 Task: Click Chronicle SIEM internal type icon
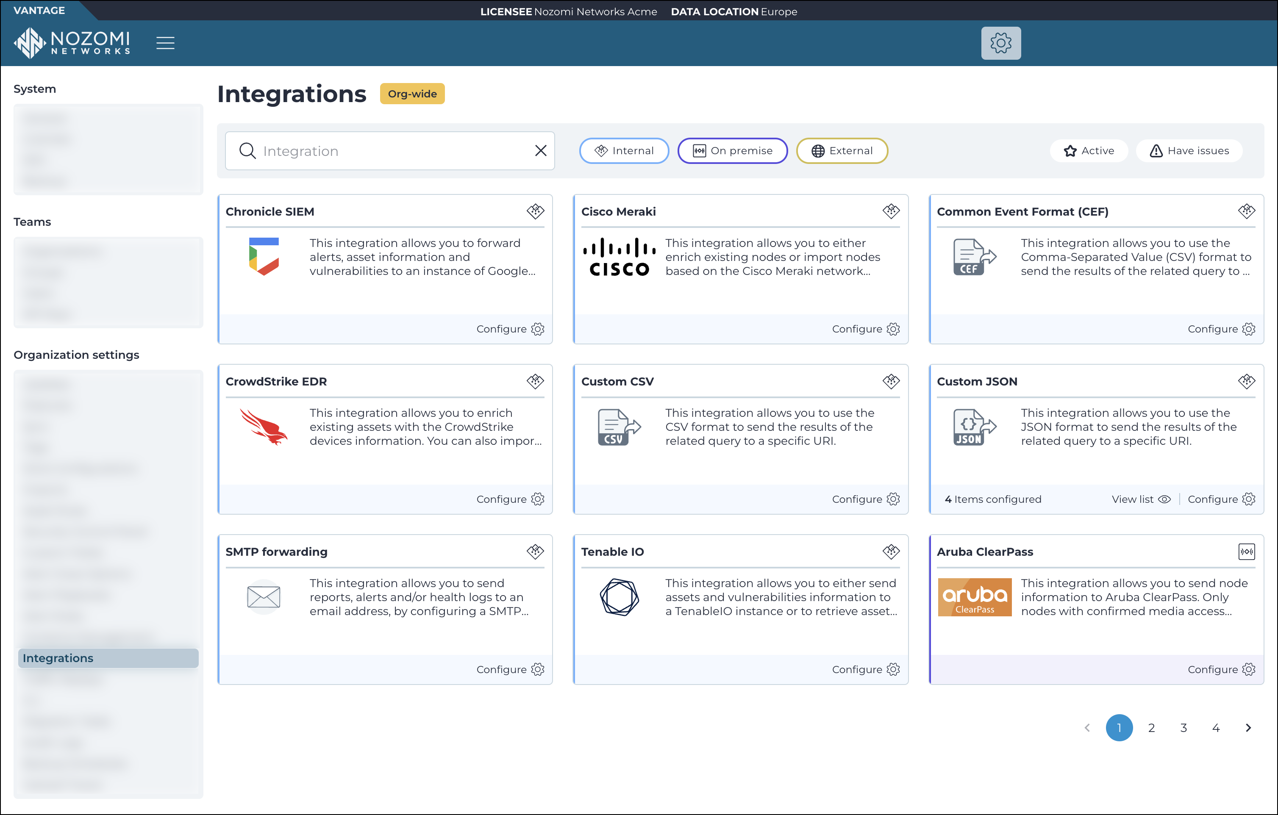pos(535,211)
